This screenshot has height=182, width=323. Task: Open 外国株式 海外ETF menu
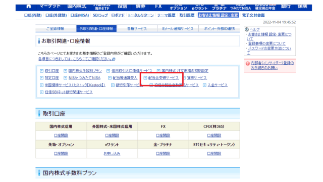pos(102,7)
